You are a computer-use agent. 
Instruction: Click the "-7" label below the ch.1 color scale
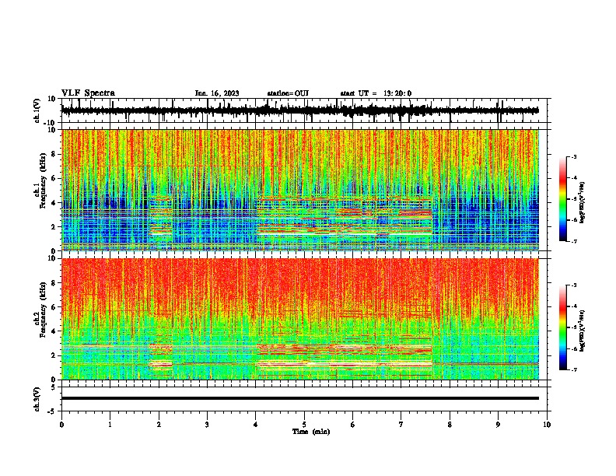pos(574,241)
